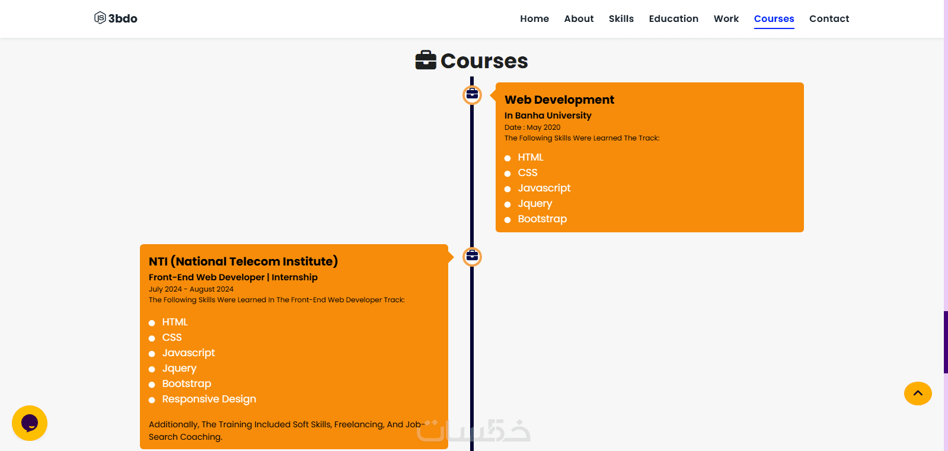This screenshot has height=451, width=948.
Task: Click the Front-End Web Developer | Internship subtitle
Action: (x=233, y=277)
